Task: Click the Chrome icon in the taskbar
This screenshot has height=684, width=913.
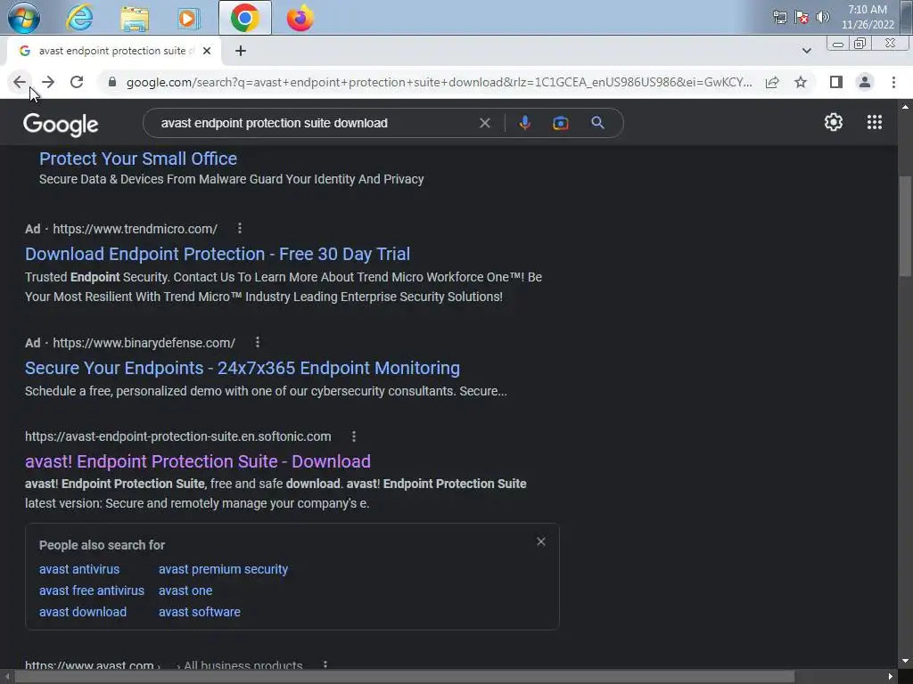Action: click(244, 18)
